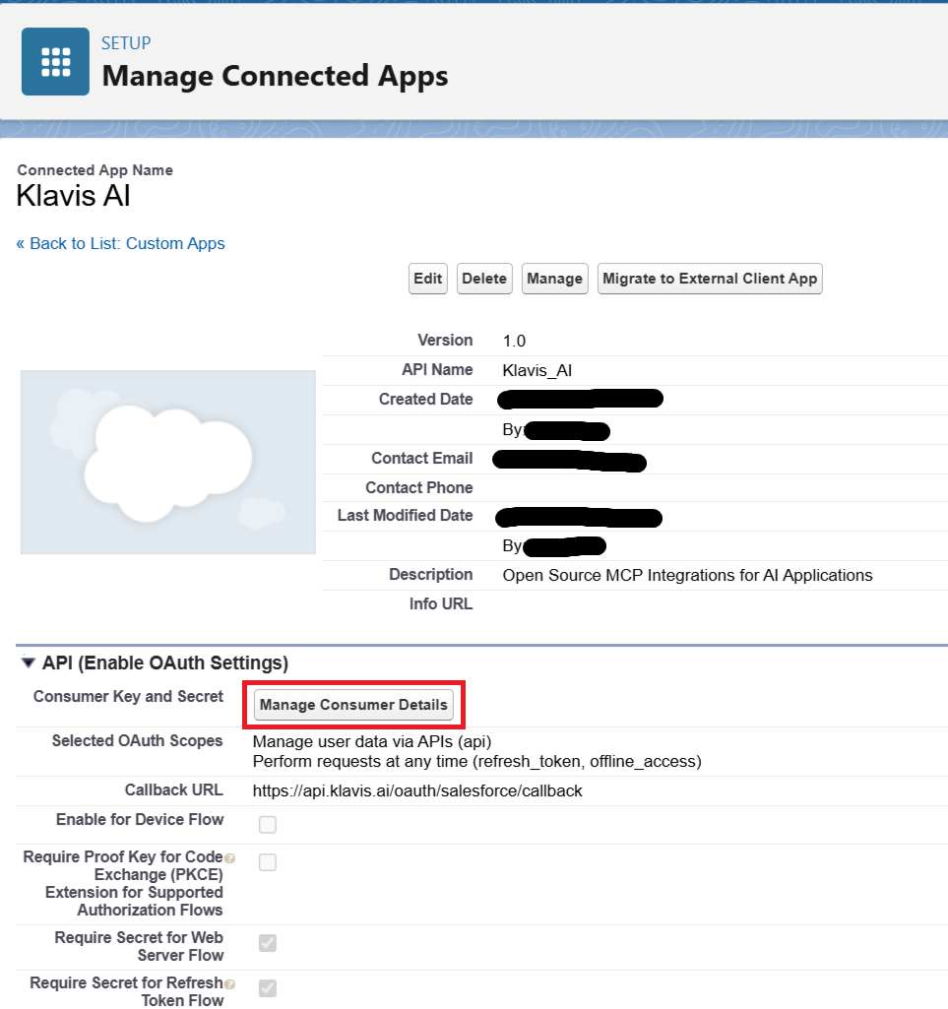Click the SETUP breadcrumb label
948x1009 pixels.
click(x=126, y=43)
